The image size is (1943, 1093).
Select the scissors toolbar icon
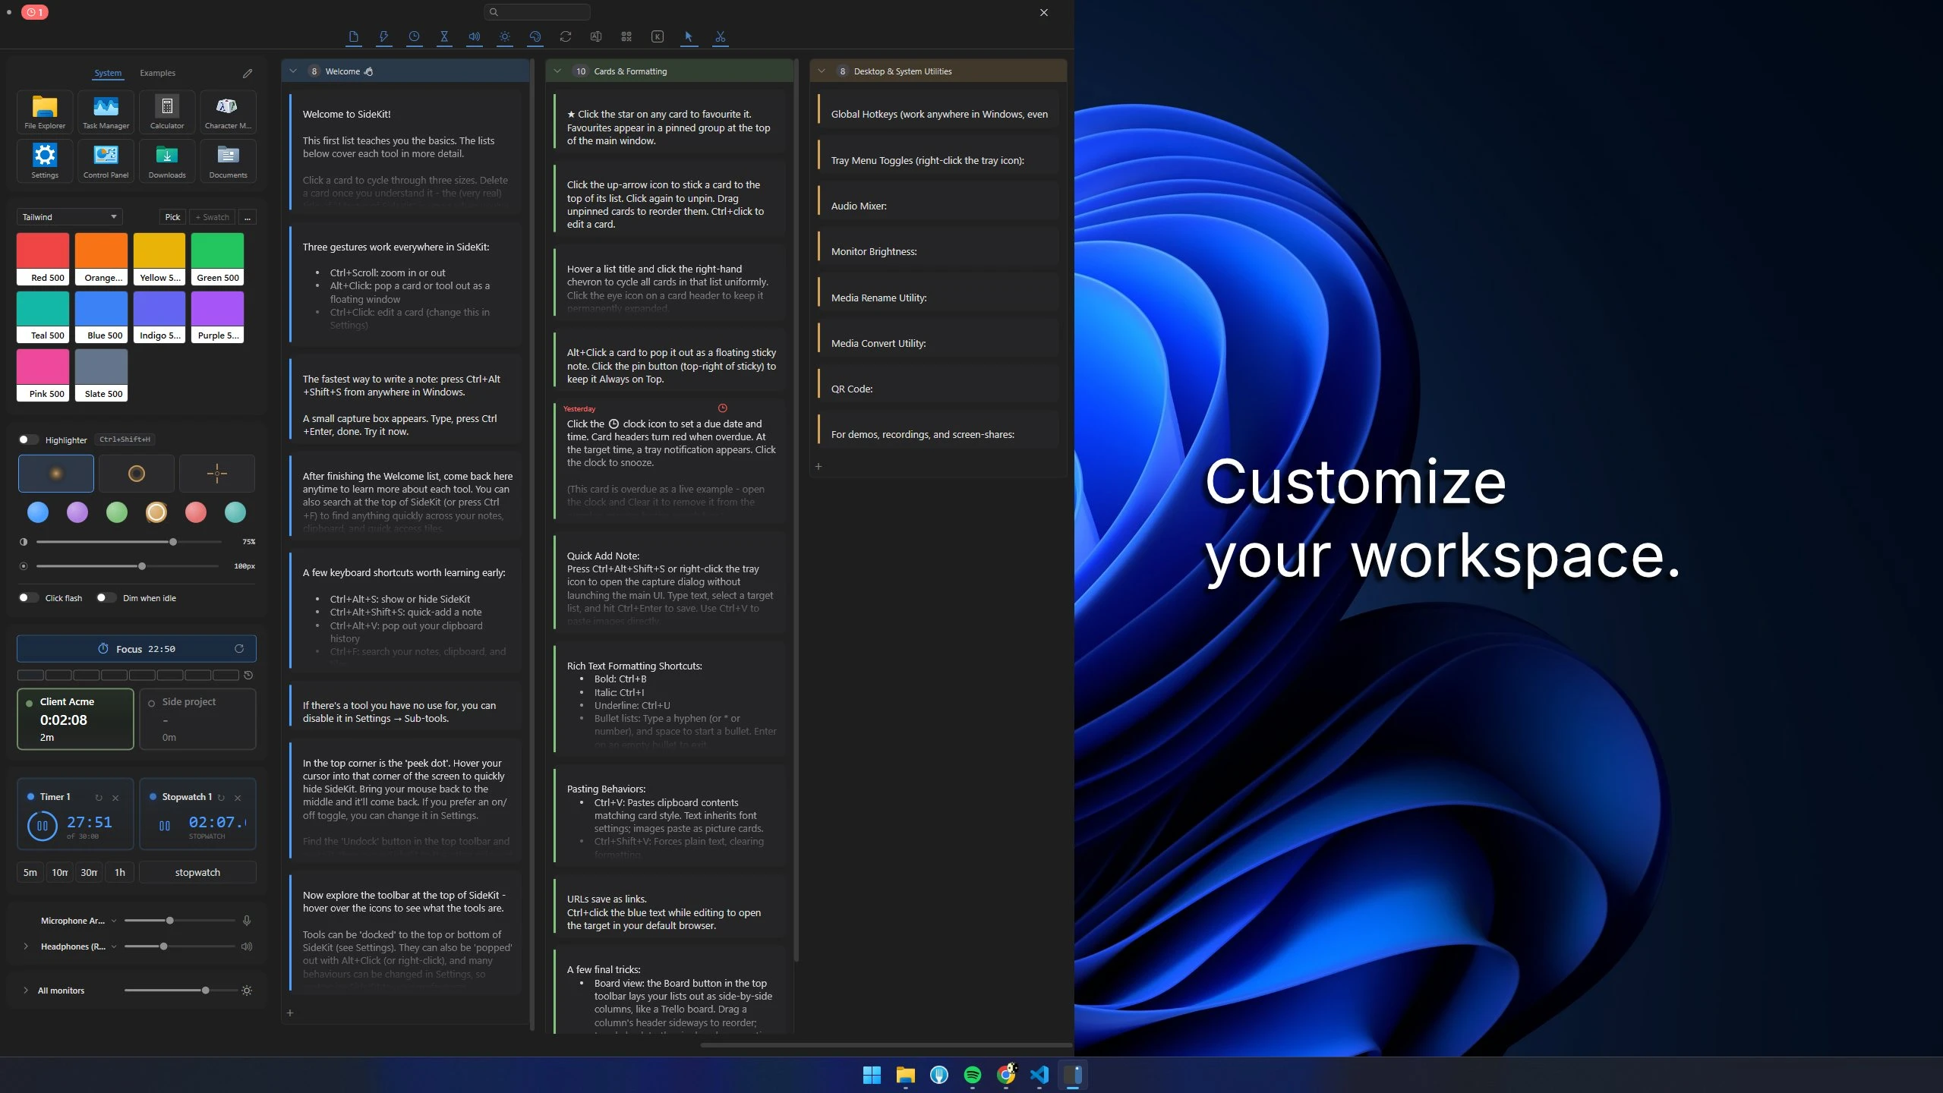pos(720,36)
